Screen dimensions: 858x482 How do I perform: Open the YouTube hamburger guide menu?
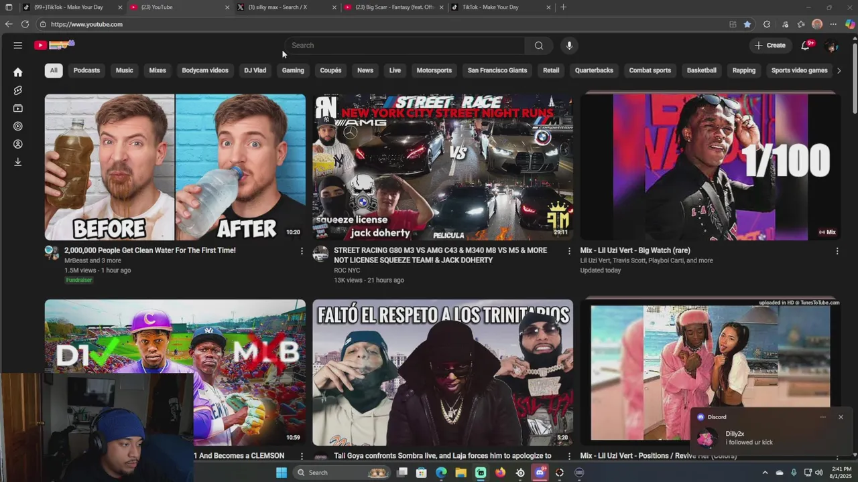[x=18, y=46]
